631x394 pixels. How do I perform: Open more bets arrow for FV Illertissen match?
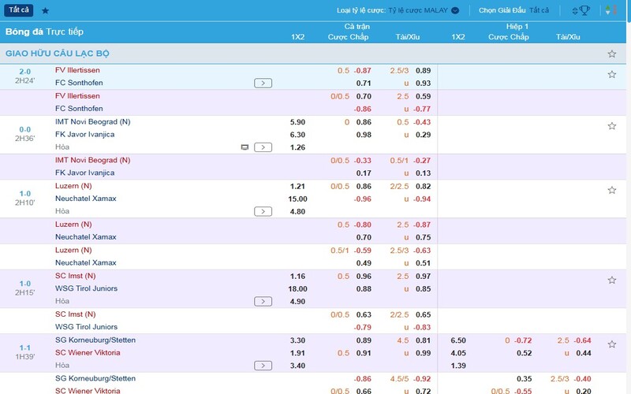[x=263, y=83]
